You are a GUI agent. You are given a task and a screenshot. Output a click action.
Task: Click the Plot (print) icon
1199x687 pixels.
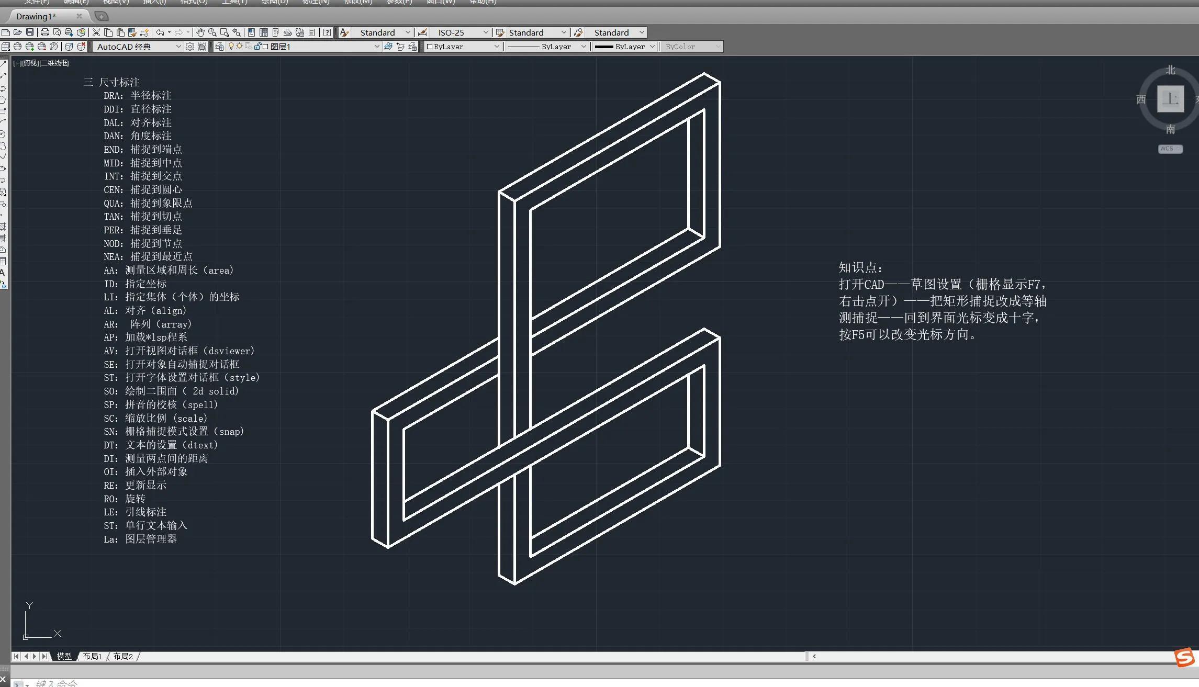click(x=44, y=32)
